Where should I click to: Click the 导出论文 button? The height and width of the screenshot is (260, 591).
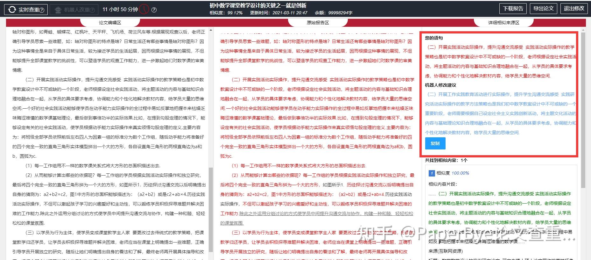pyautogui.click(x=543, y=9)
